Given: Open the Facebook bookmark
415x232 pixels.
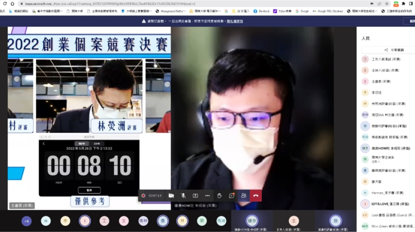Looking at the screenshot, I should pos(261,11).
